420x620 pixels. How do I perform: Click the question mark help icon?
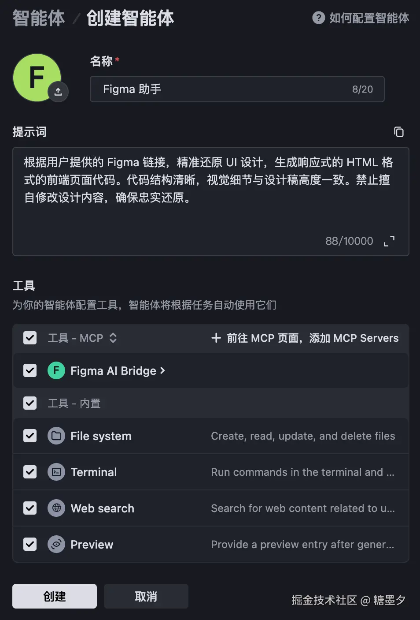pos(318,18)
